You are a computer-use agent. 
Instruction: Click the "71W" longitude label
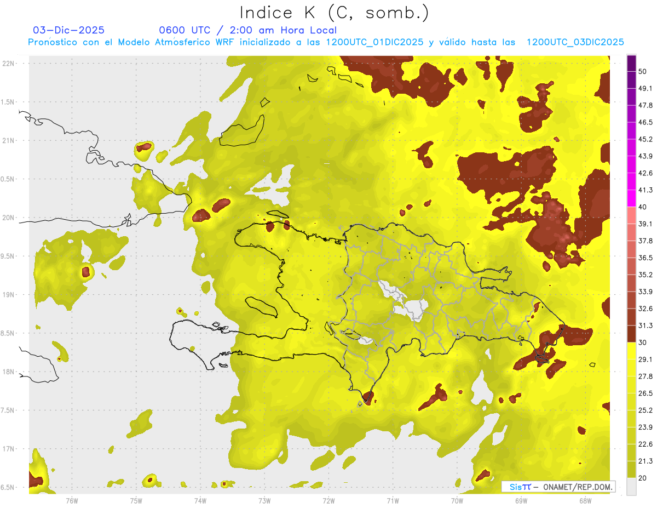tap(393, 500)
